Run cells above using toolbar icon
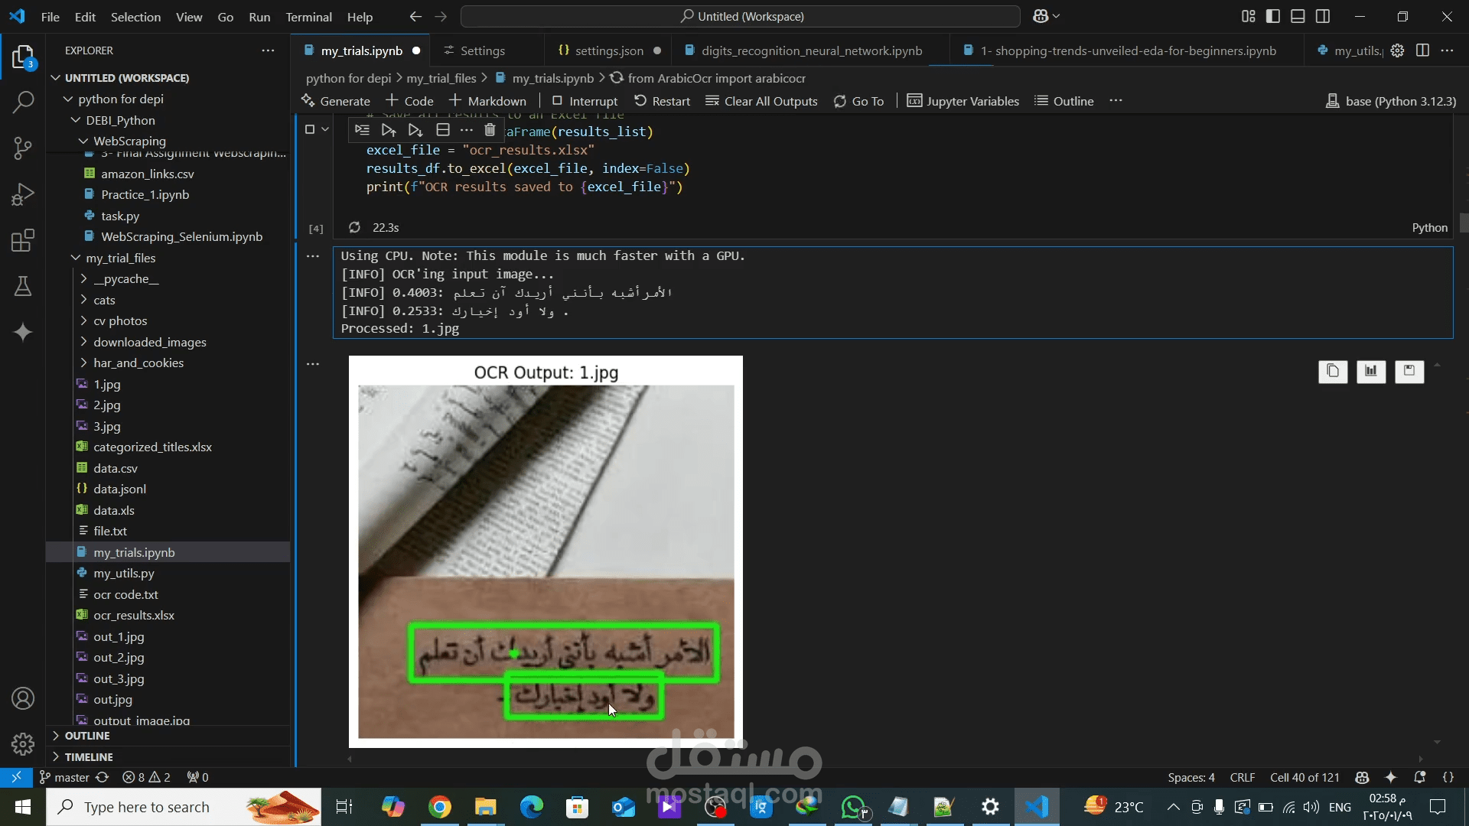Screen dimensions: 1469x826 coord(389,130)
